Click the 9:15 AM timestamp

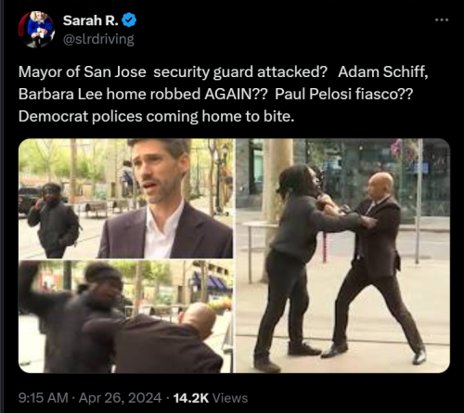click(44, 398)
